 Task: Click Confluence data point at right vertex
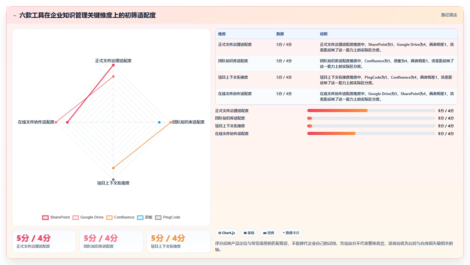[171, 122]
